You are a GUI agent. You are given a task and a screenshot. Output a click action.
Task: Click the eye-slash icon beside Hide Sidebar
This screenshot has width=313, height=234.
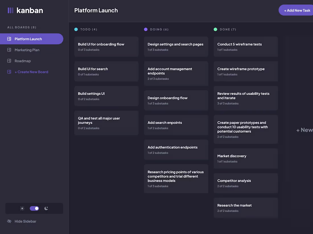[9, 221]
